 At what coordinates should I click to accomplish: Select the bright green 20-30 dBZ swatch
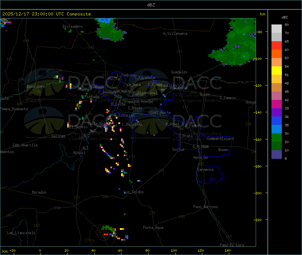click(276, 137)
